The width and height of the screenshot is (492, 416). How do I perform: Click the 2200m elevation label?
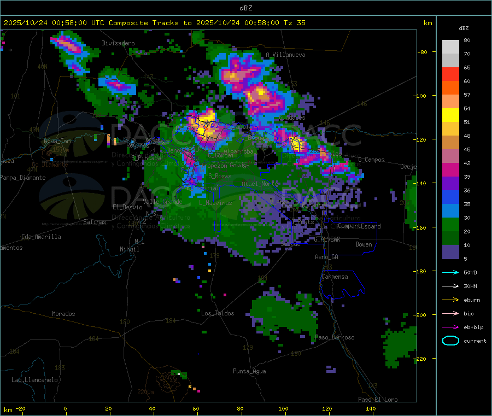(145, 392)
